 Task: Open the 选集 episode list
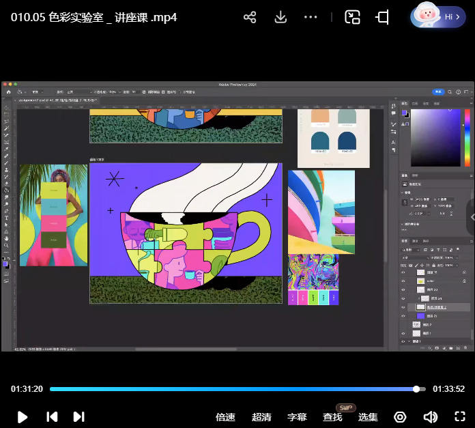coord(368,416)
